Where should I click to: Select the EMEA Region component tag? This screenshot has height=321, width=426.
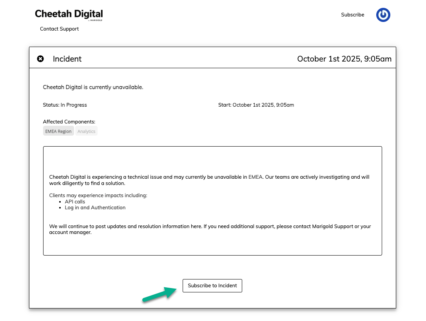click(58, 131)
